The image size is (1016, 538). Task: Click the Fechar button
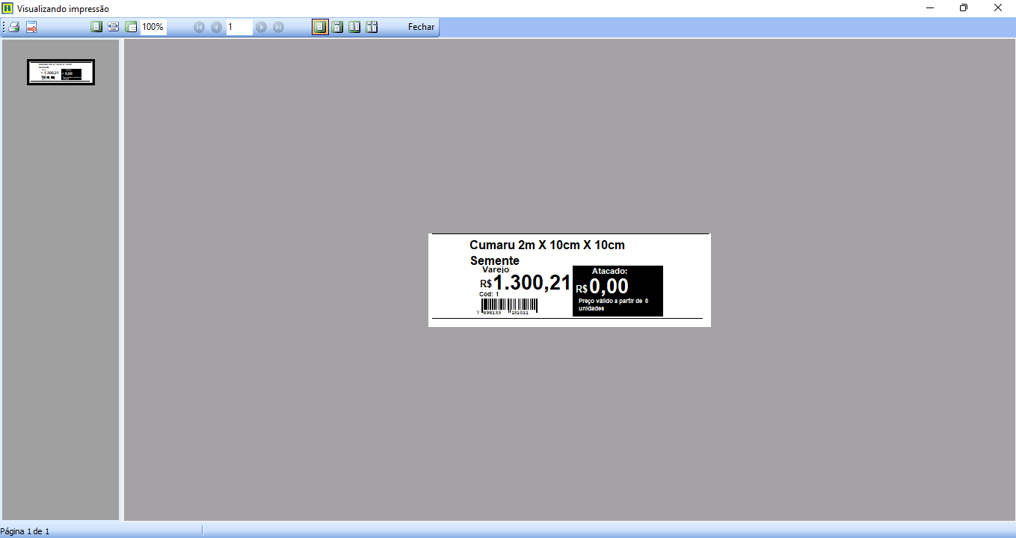click(x=421, y=27)
